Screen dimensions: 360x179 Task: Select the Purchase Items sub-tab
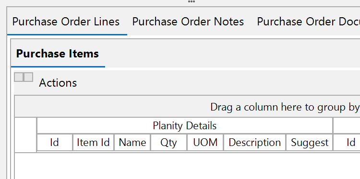[58, 54]
